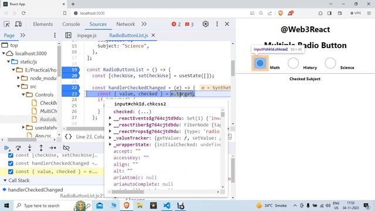
Task: Open Windows Start menu
Action: (x=6, y=206)
